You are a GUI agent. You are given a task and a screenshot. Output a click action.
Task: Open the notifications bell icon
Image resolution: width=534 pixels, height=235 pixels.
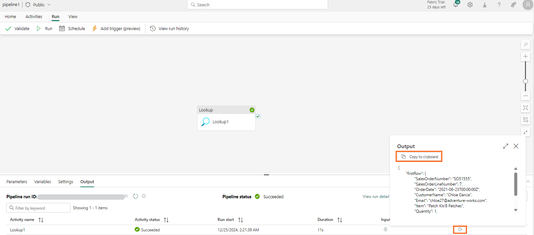pos(456,5)
